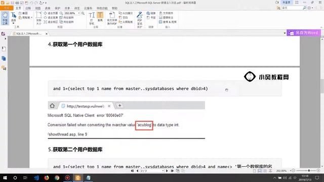Screen dimensions: 324x182
Task: Open the Pages thumbnail panel icon
Action: [x=4, y=59]
